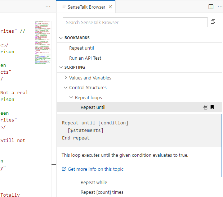Click the SenseTalk Browser tab's file icon
This screenshot has height=197, width=223.
[64, 7]
